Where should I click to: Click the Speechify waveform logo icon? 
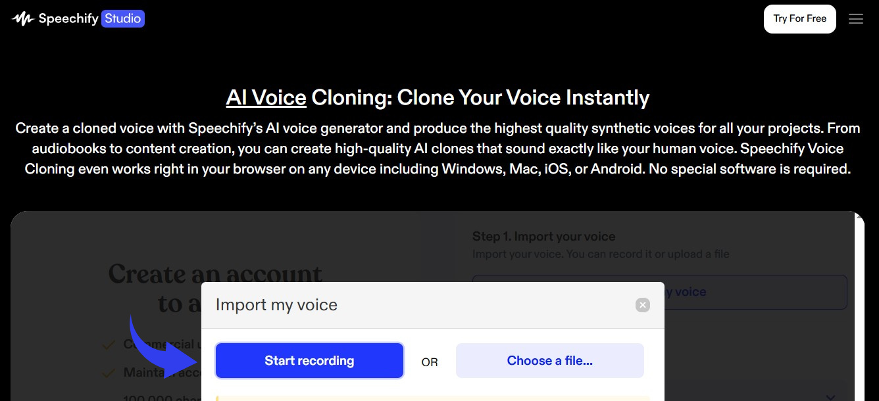click(23, 18)
